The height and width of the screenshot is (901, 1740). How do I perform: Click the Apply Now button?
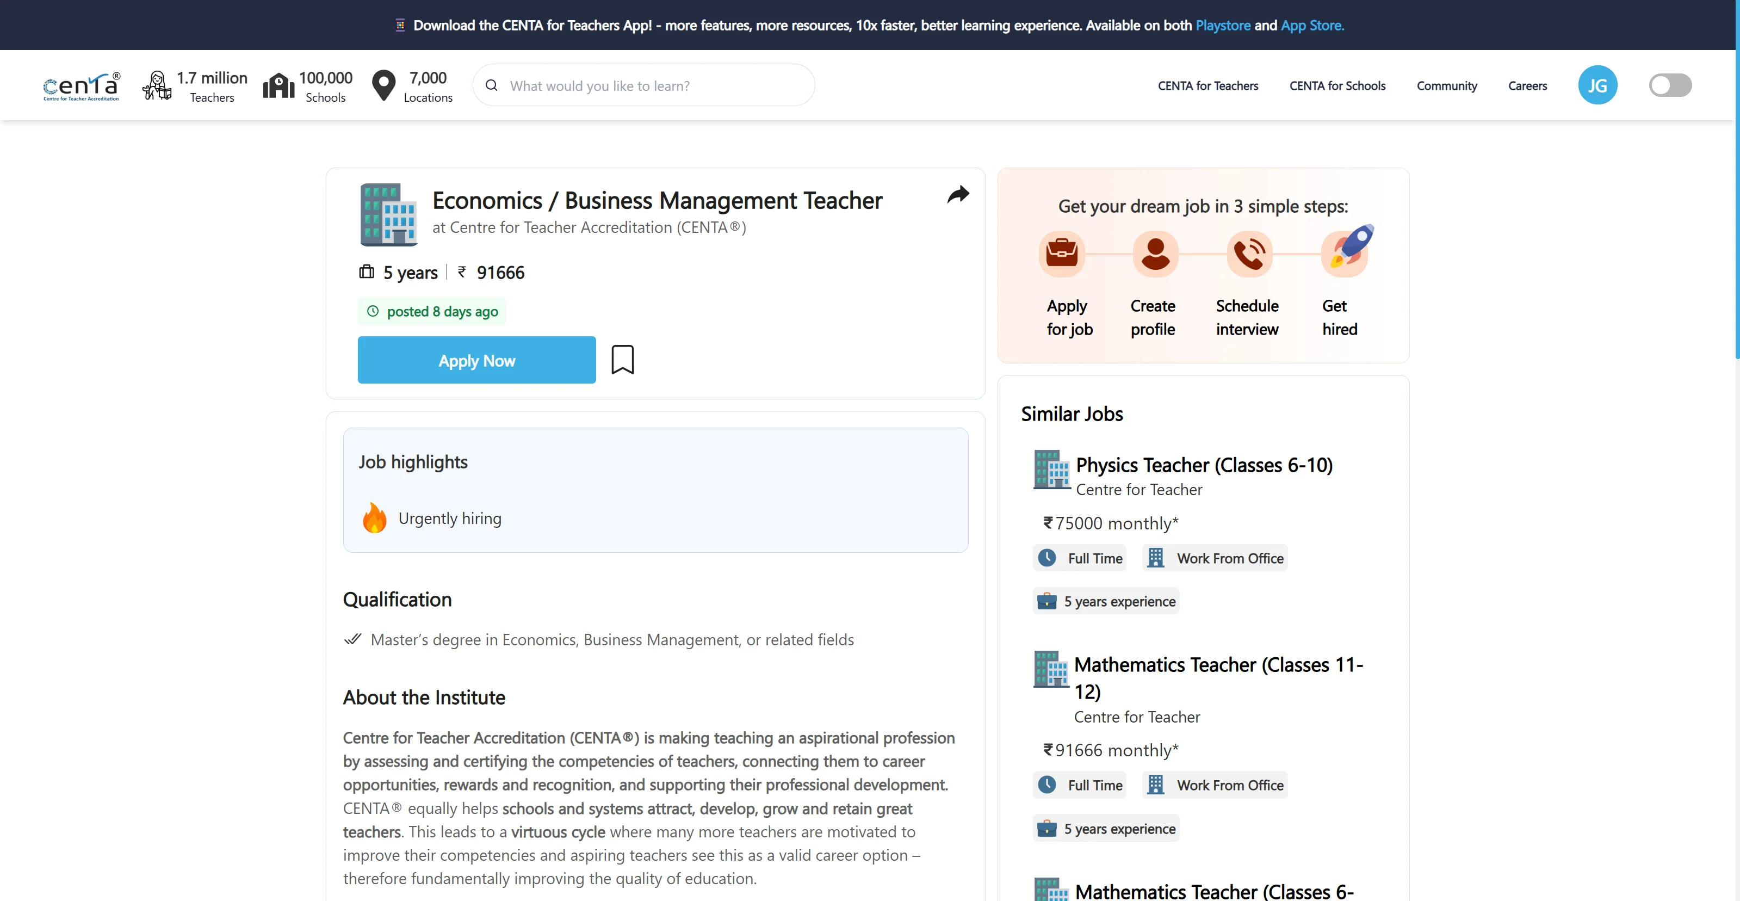click(x=477, y=360)
